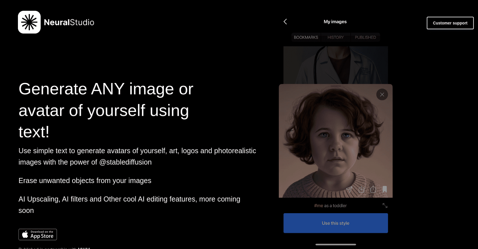Click the send paper-plane icon on image
Screen dimensions: 478x249
click(349, 189)
